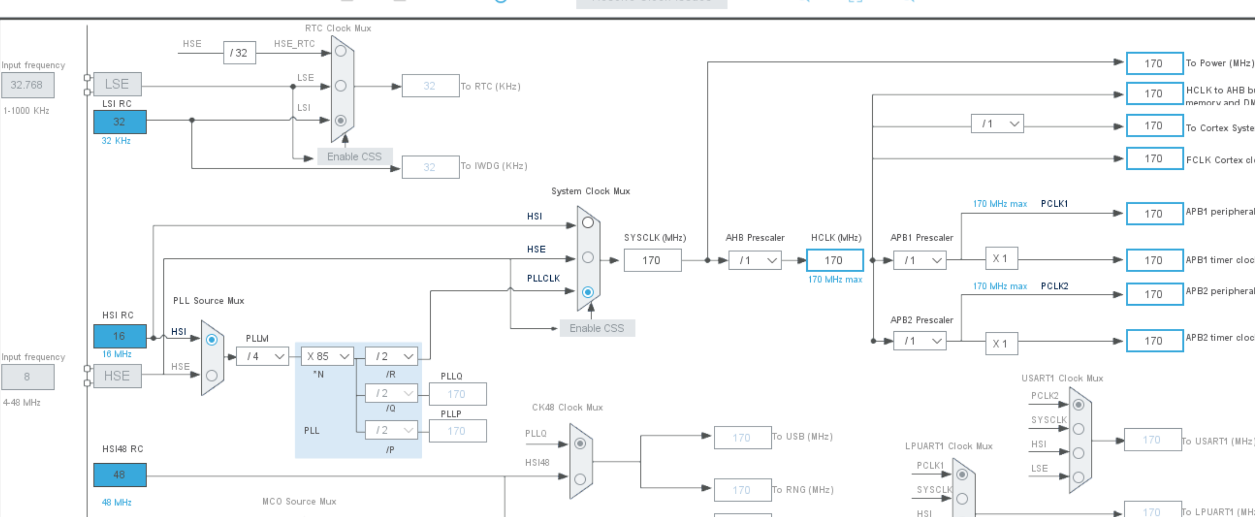Click the To Cortex System timer value box
The image size is (1255, 517).
[x=1155, y=126]
